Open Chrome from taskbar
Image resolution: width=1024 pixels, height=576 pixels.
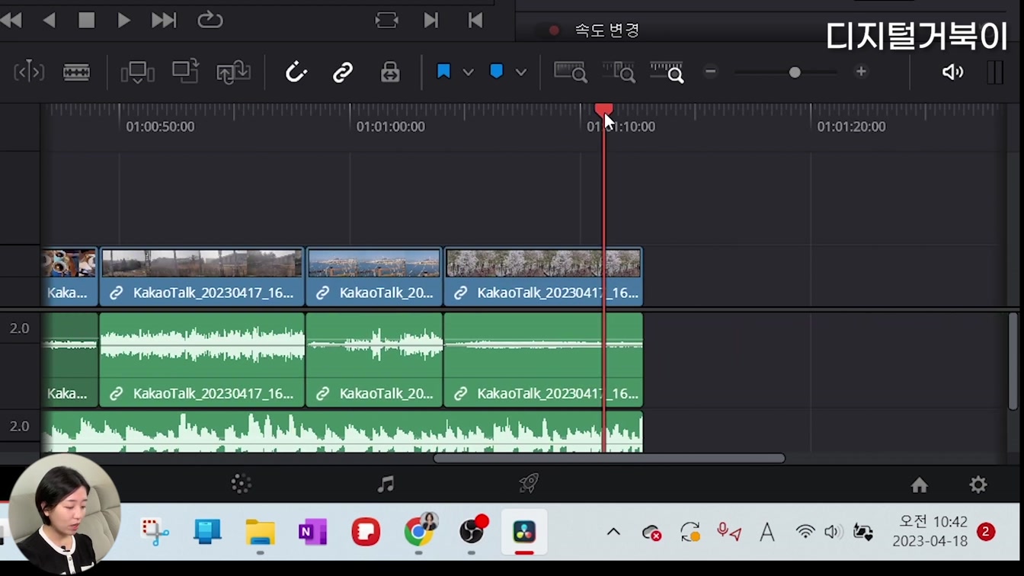click(x=418, y=531)
